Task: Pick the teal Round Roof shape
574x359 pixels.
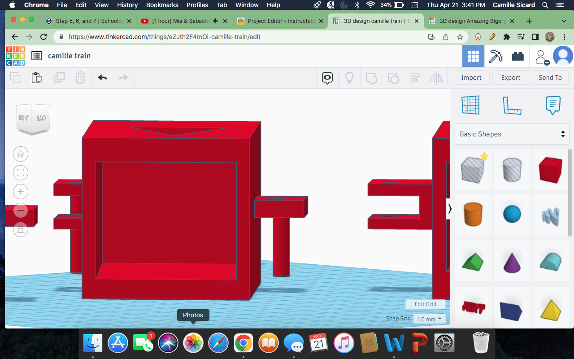Action: tap(550, 262)
